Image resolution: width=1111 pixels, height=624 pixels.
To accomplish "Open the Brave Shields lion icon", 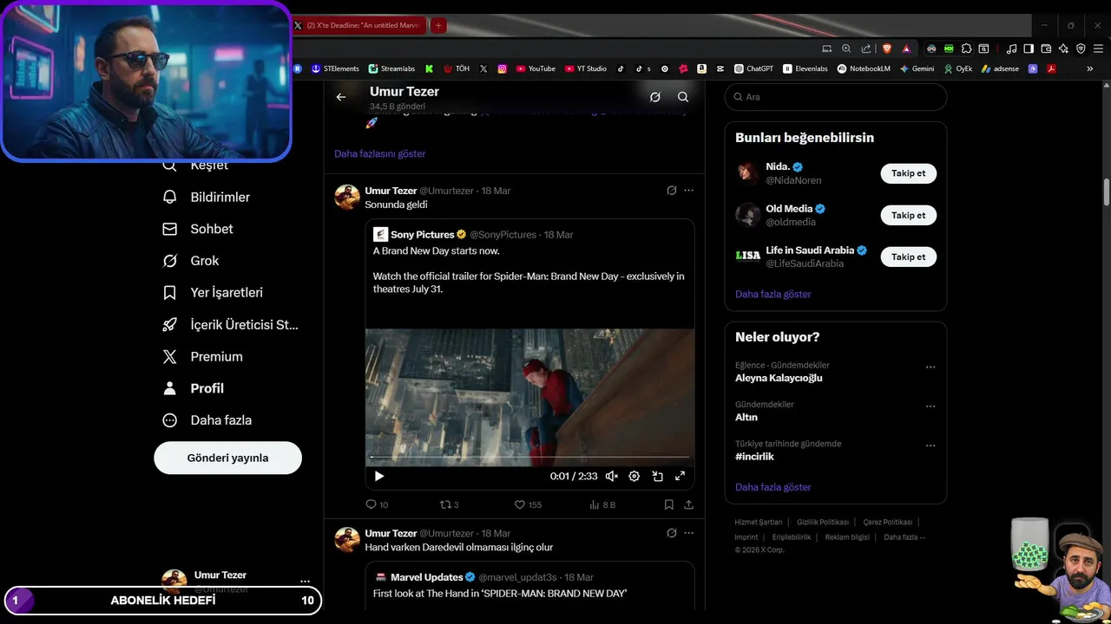I will (886, 49).
